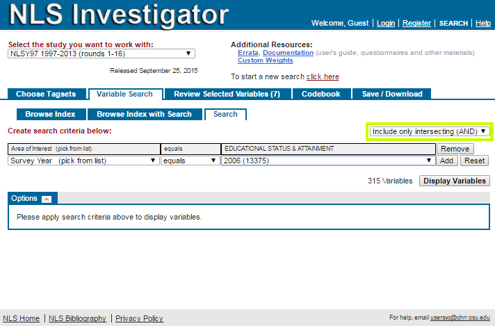Open the Survey Year criteria type dropdown
This screenshot has width=495, height=328.
point(83,161)
